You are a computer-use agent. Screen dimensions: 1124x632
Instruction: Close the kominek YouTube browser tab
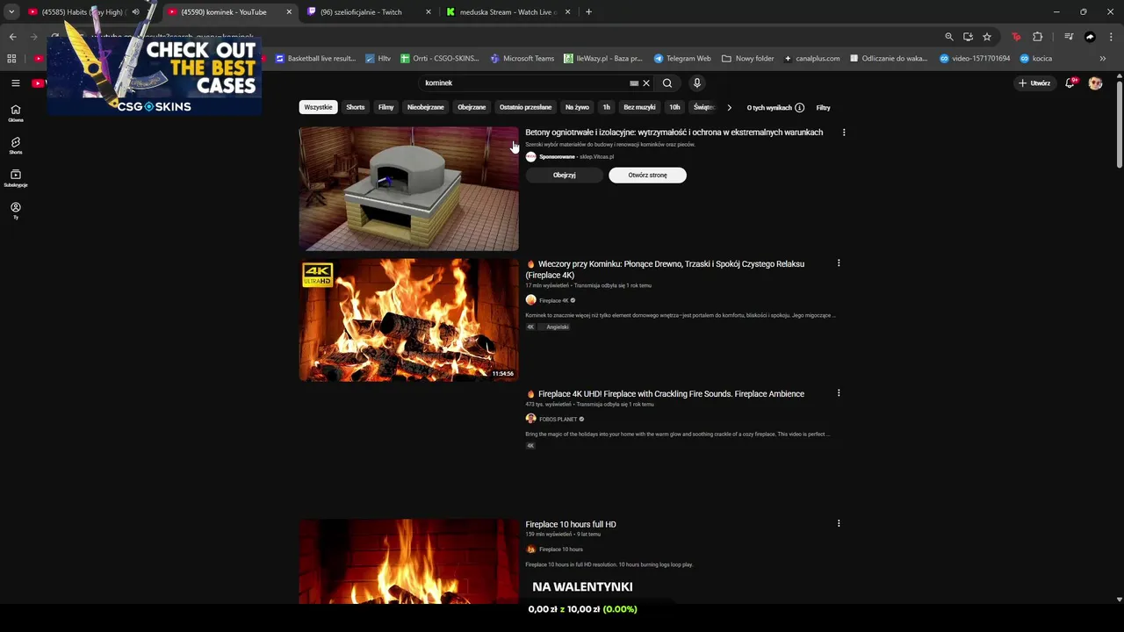[x=289, y=12]
